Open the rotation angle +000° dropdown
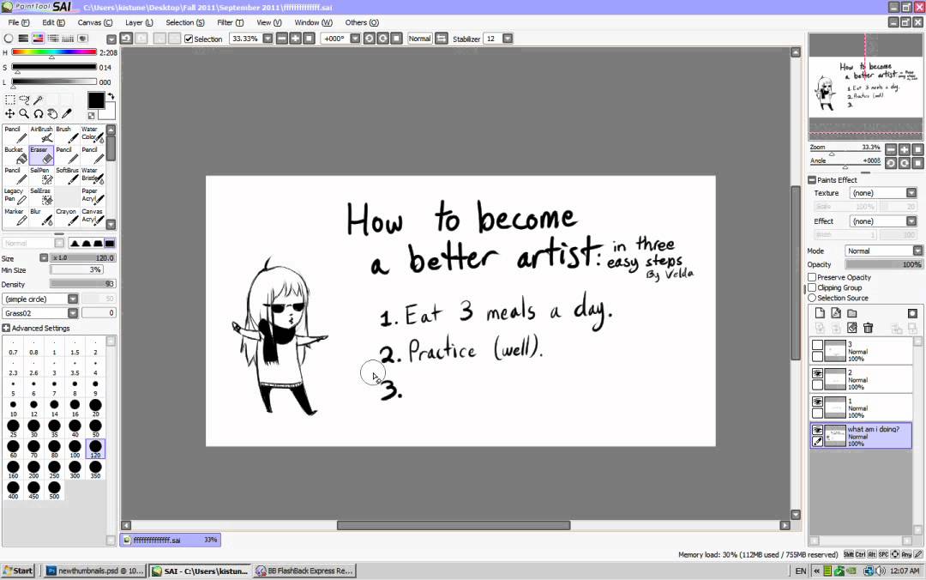The height and width of the screenshot is (580, 926). 355,39
